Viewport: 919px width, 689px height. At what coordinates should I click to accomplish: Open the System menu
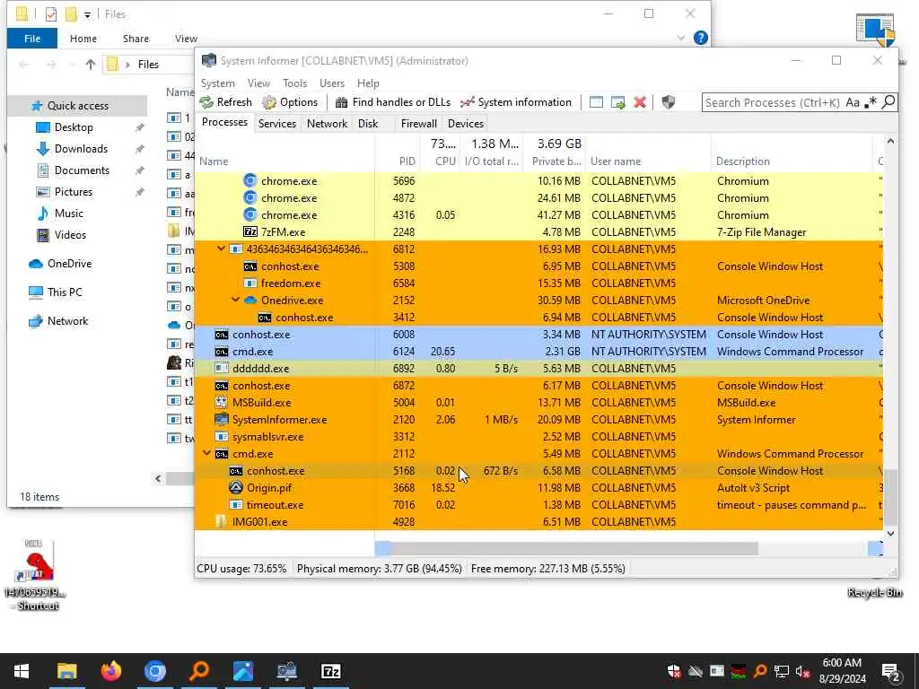click(217, 83)
